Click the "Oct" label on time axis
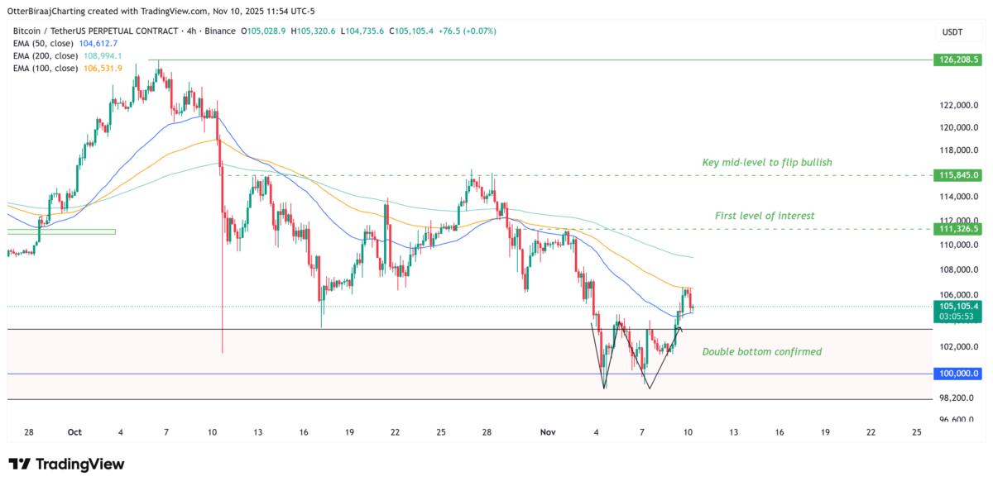The height and width of the screenshot is (486, 993). pyautogui.click(x=75, y=432)
